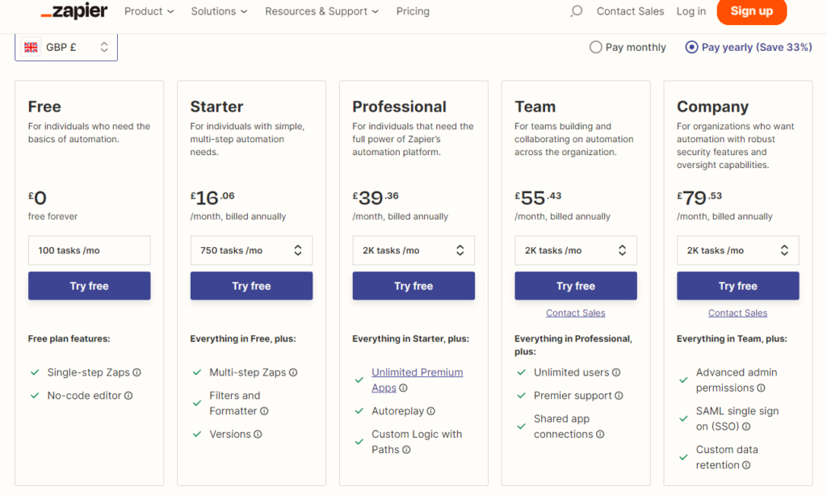Show info for Filters and Formatter

264,411
